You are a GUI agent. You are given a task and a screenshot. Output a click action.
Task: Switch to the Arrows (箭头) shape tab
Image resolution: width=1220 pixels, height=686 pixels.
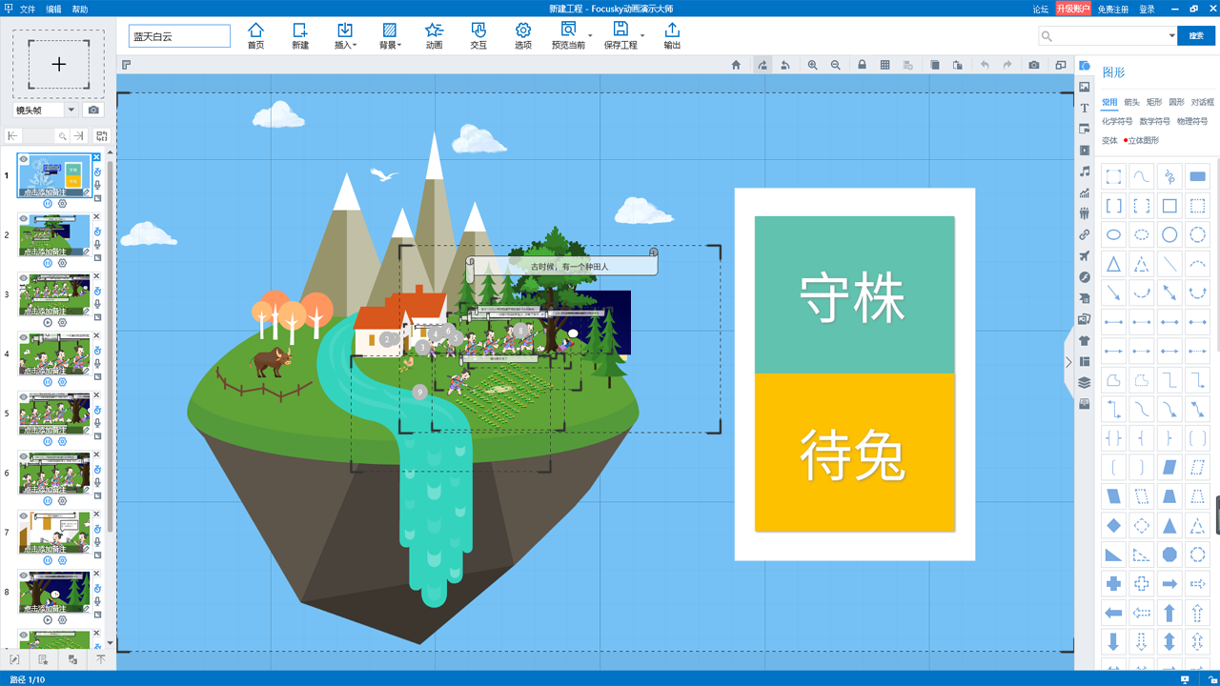tap(1131, 102)
